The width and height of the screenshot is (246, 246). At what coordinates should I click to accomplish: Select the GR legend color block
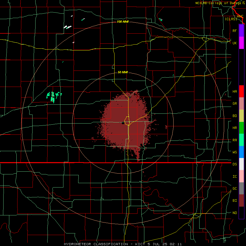(x=241, y=103)
